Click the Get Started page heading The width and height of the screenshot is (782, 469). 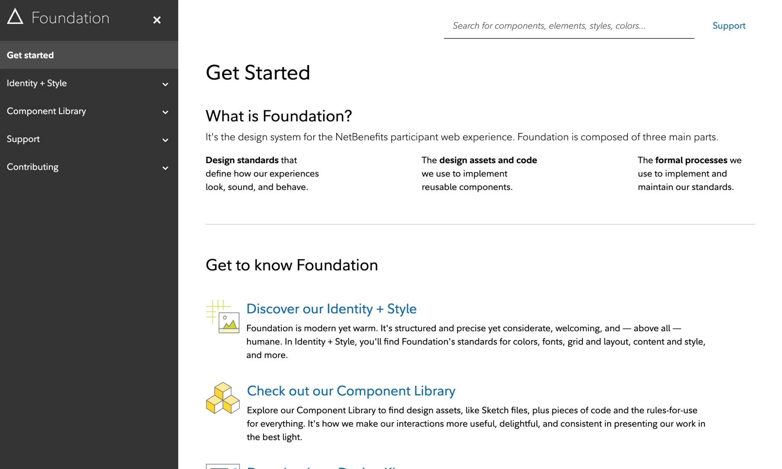[258, 73]
